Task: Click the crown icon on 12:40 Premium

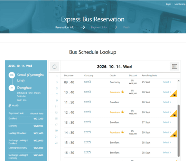Action: tap(122, 112)
